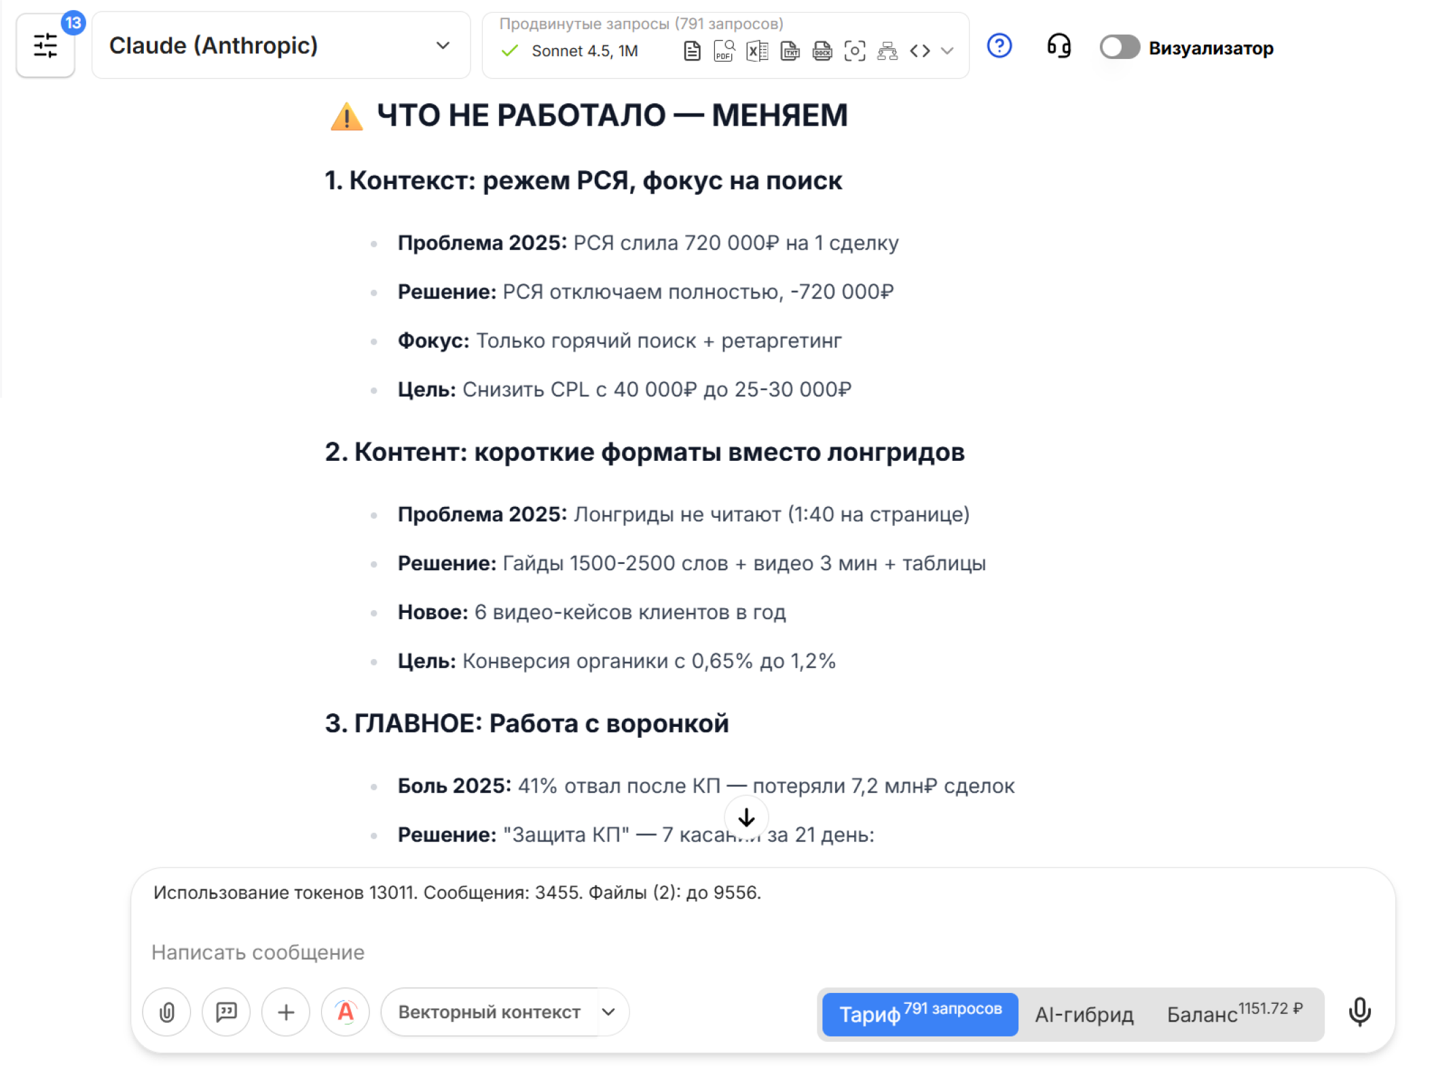Open the quote/comment icon next to attachment
1453x1086 pixels.
click(x=226, y=1012)
